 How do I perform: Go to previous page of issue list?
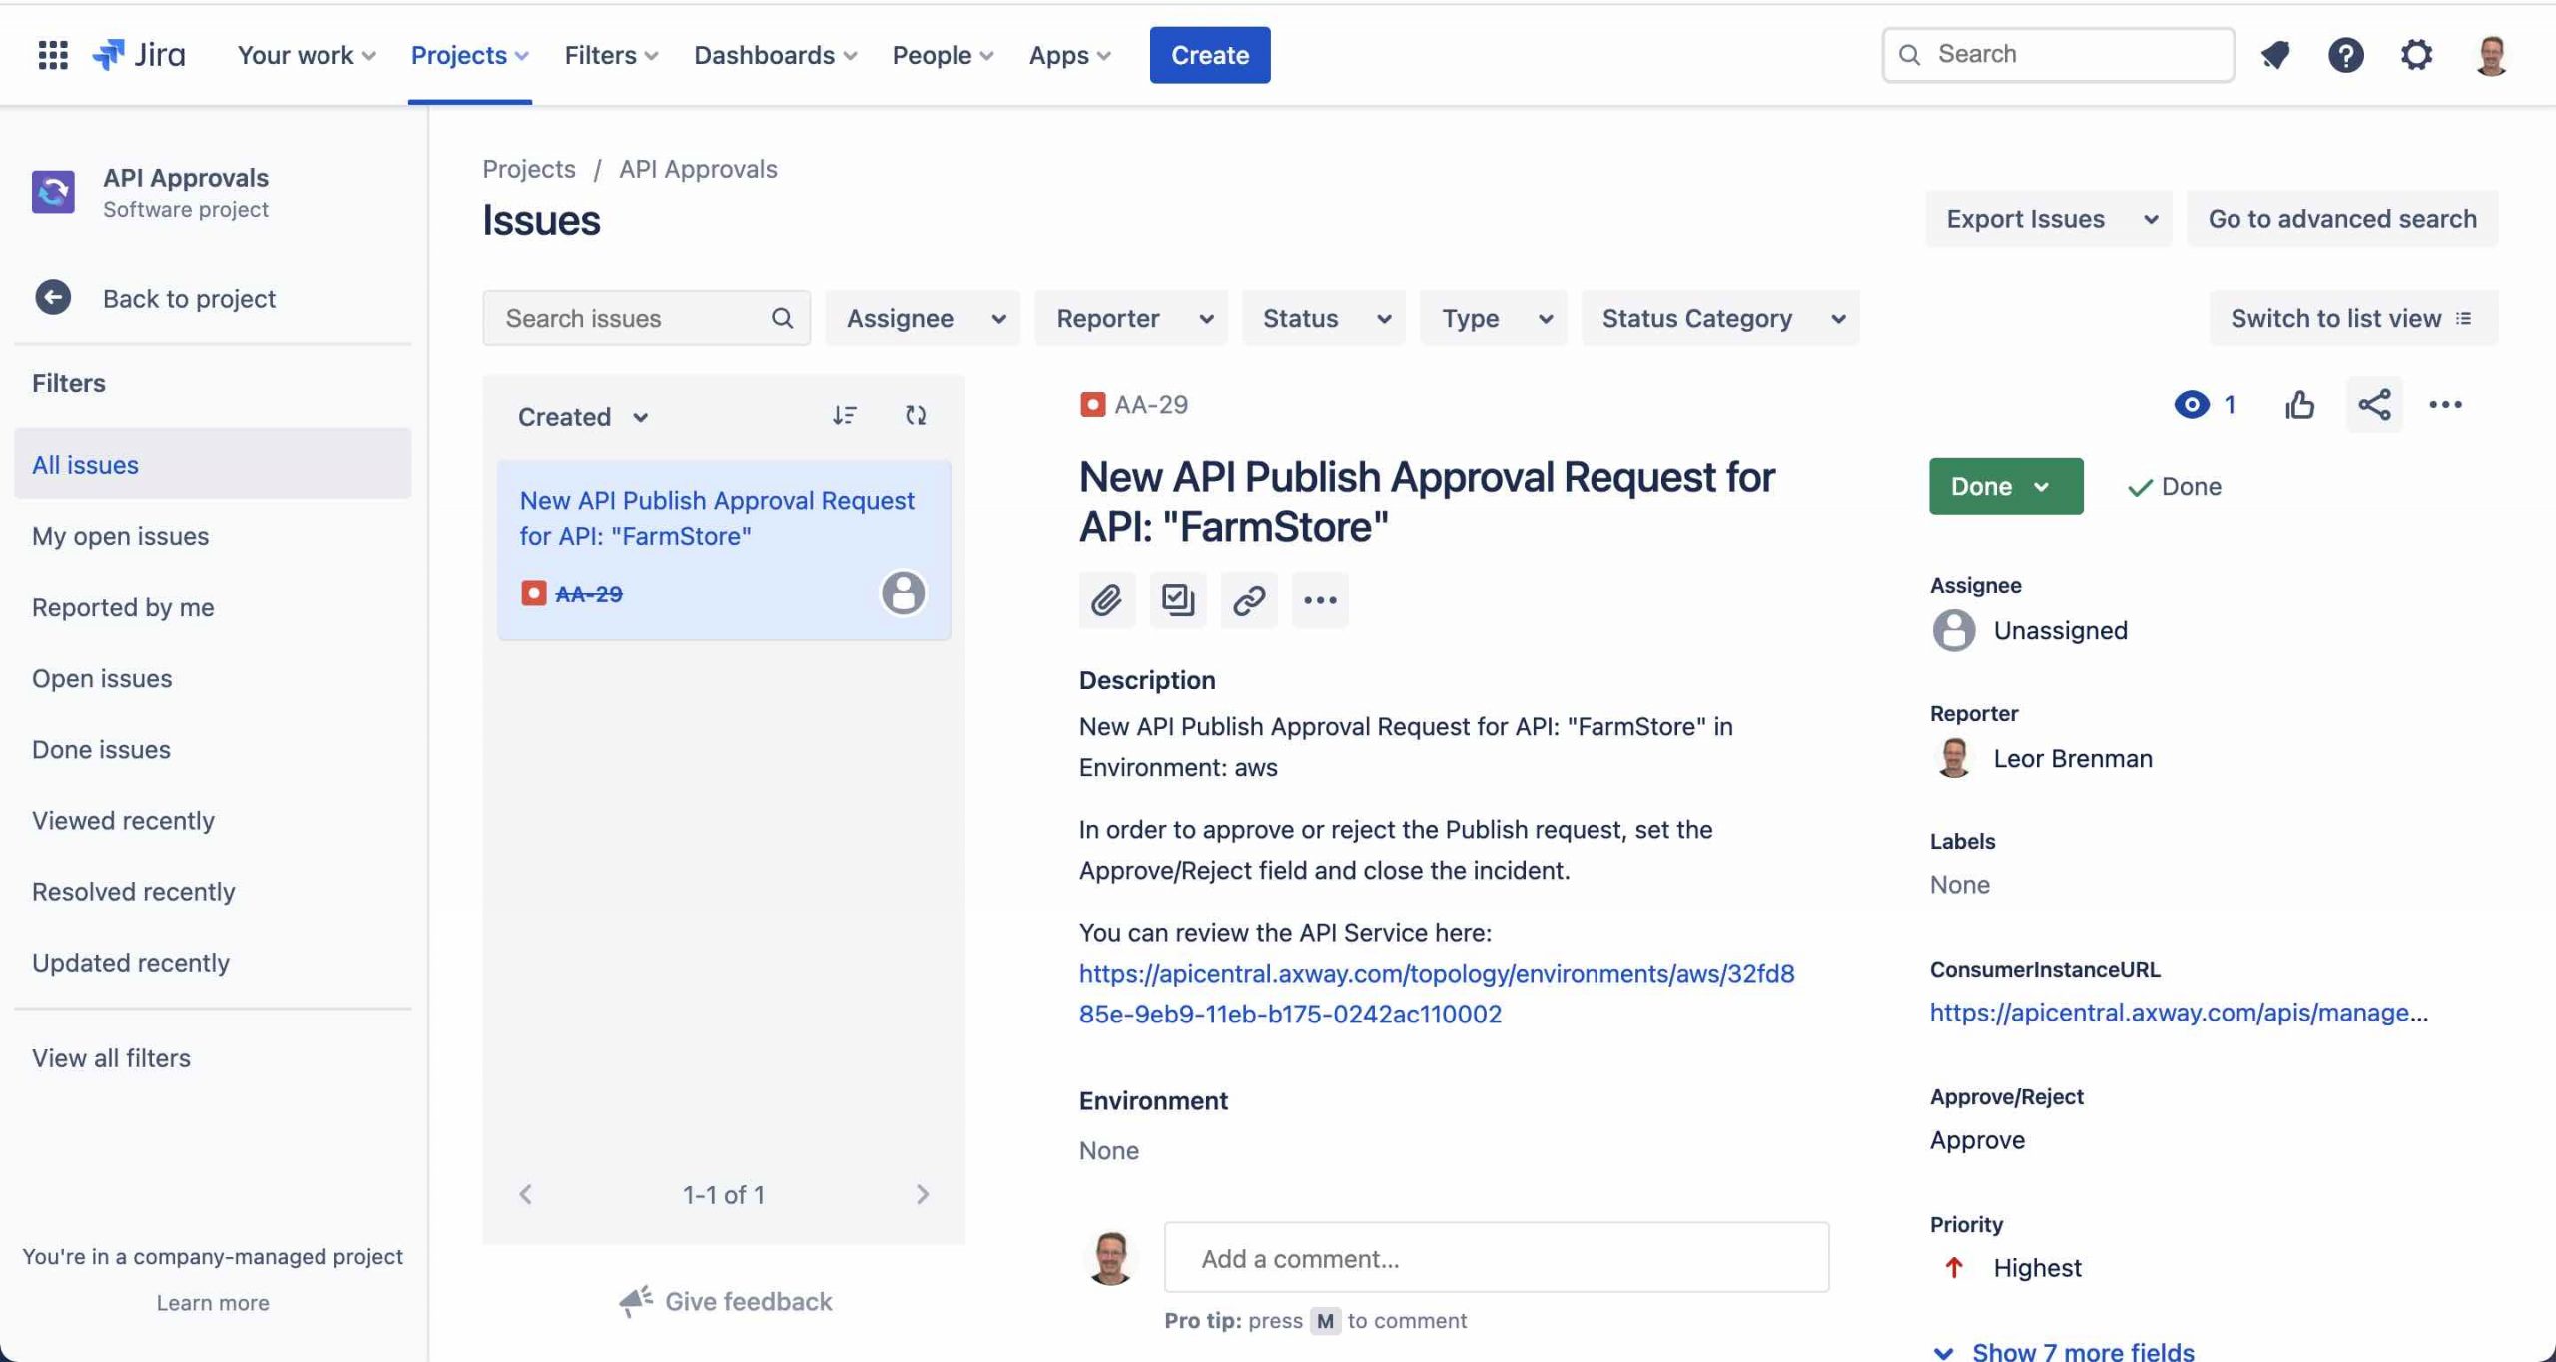[x=525, y=1194]
